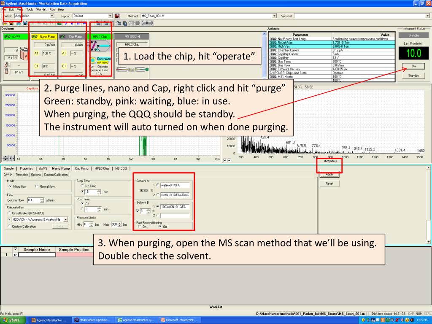Click the Cap Pump device header icon
Viewport: 432px width, 324px height.
coord(62,36)
